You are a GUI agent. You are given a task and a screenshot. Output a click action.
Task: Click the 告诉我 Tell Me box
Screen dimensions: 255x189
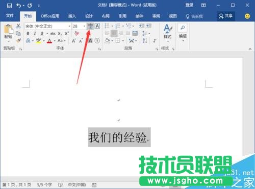coord(194,16)
